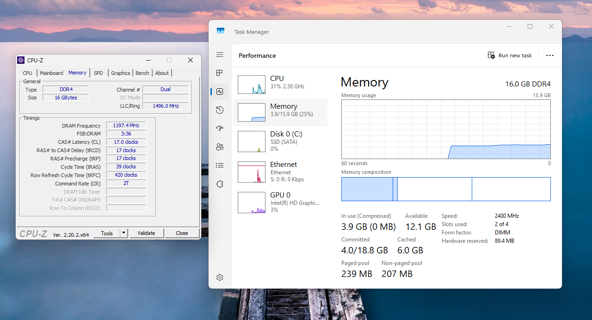
Task: Select the GPU 0 performance item
Action: [280, 202]
